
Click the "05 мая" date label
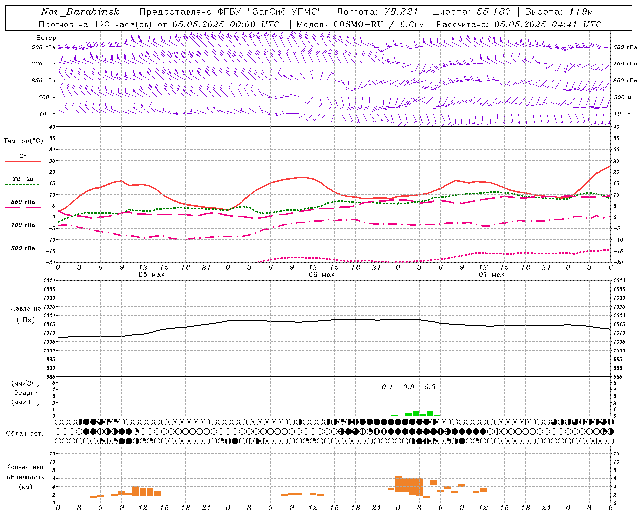point(151,275)
